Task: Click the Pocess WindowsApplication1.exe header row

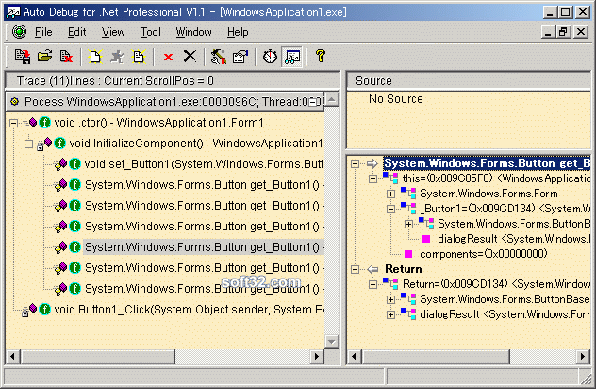Action: coord(165,102)
